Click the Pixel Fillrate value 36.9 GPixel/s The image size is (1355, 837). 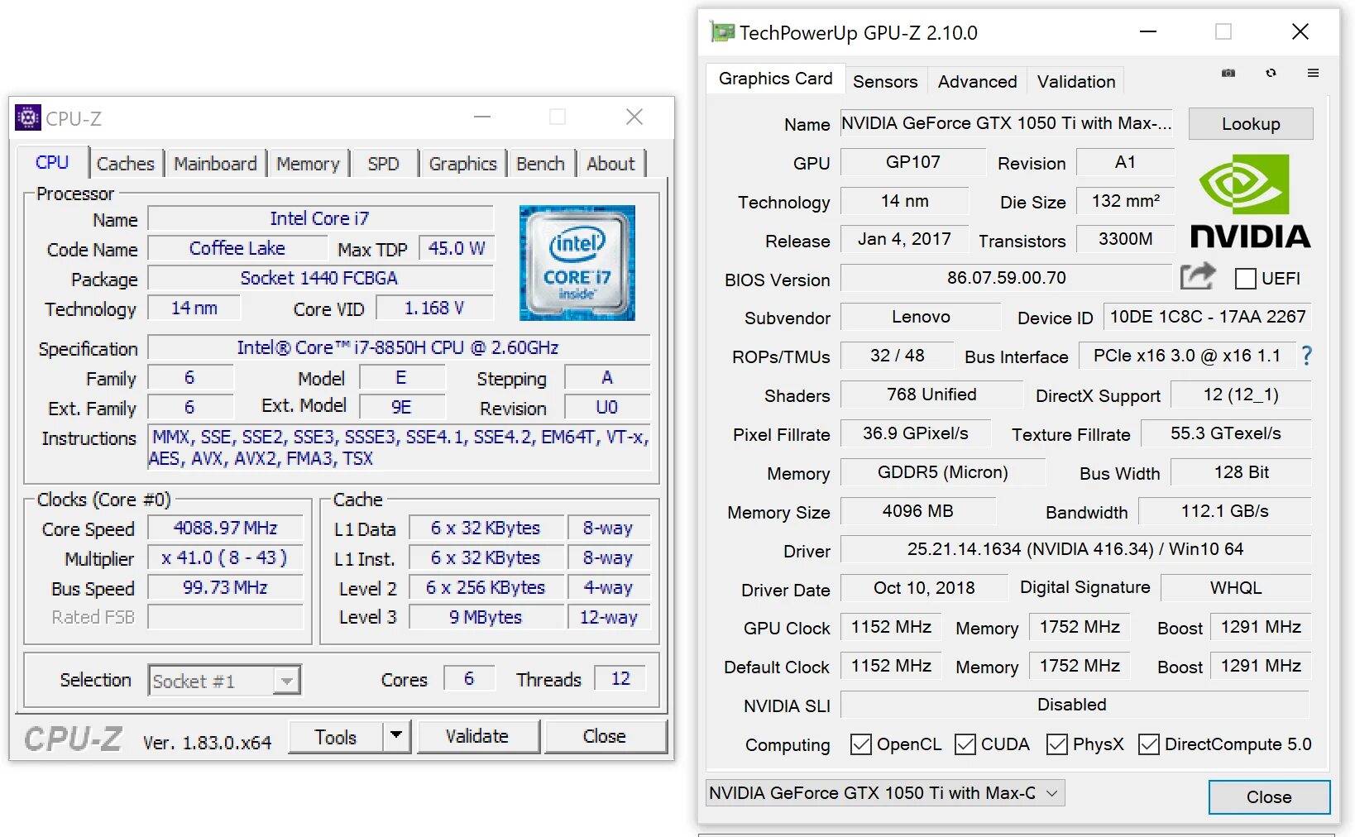pos(916,433)
